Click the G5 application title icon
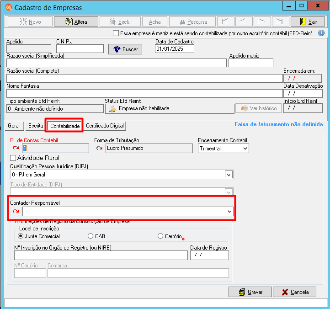Viewport: 330px width, 309px height. pos(9,7)
